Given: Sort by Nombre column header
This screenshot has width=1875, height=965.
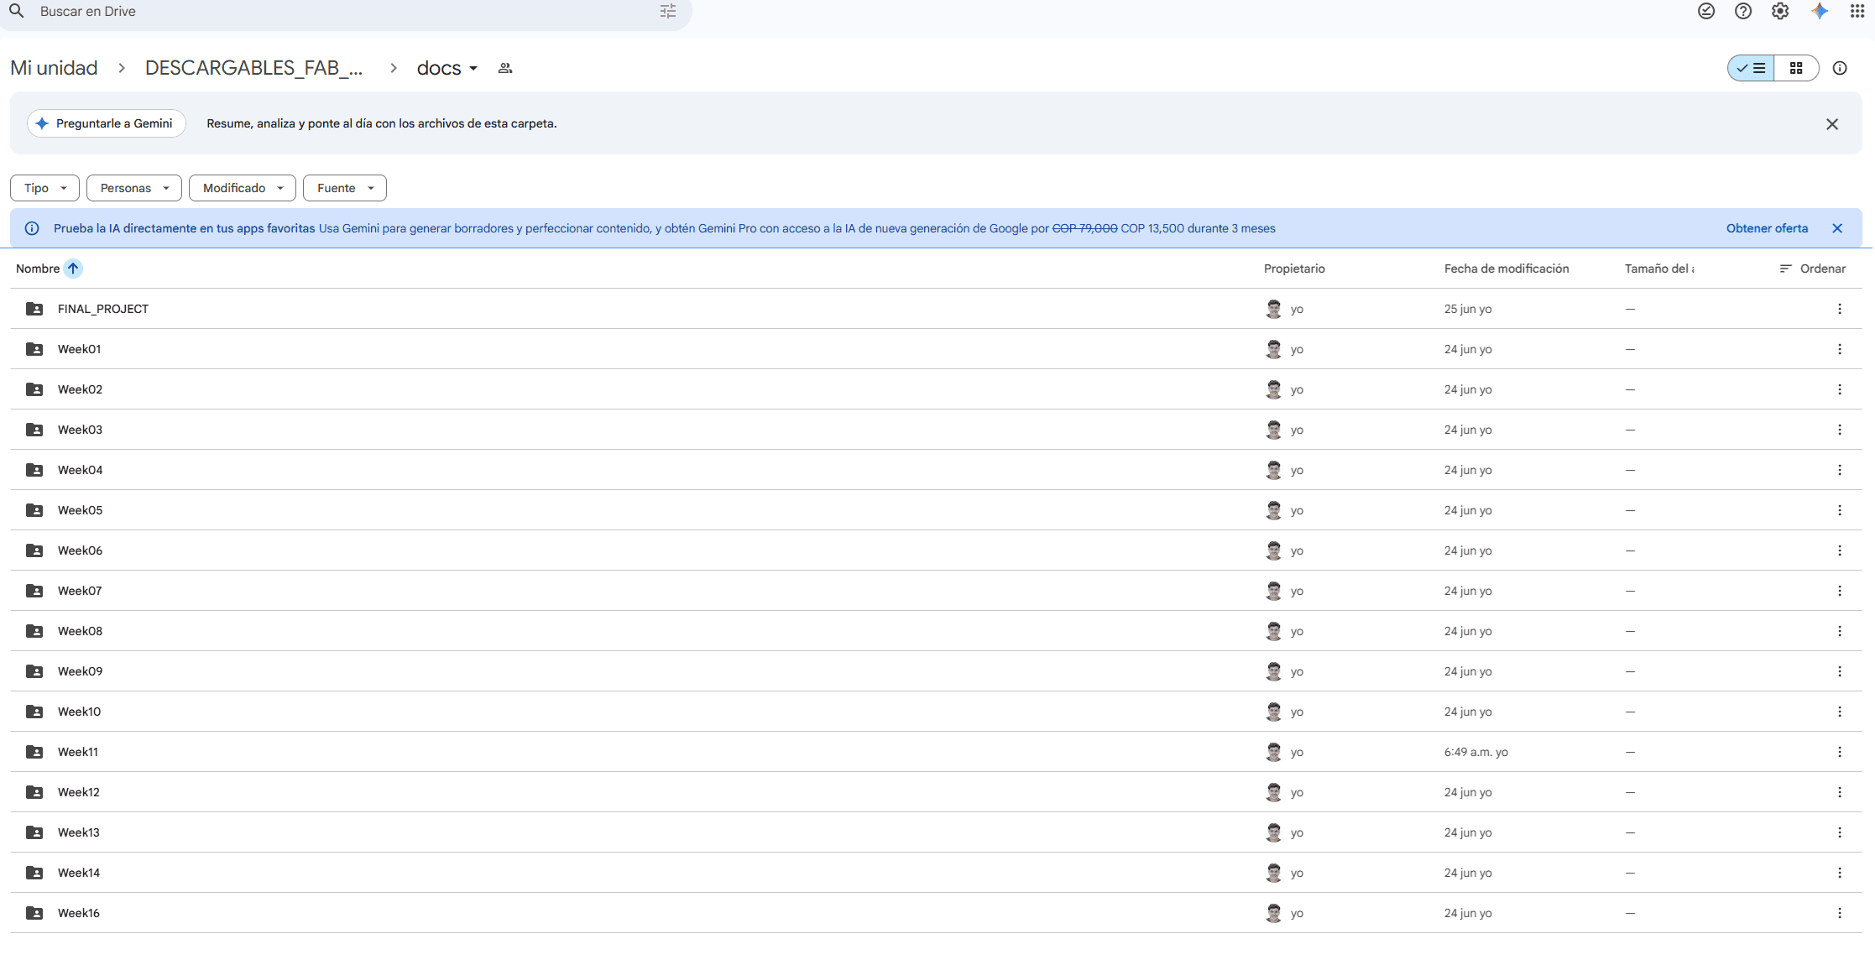Looking at the screenshot, I should [38, 269].
